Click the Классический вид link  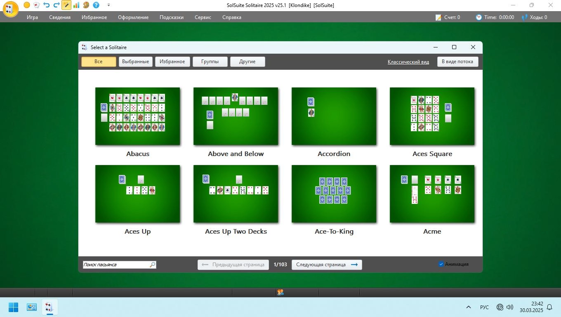point(408,62)
